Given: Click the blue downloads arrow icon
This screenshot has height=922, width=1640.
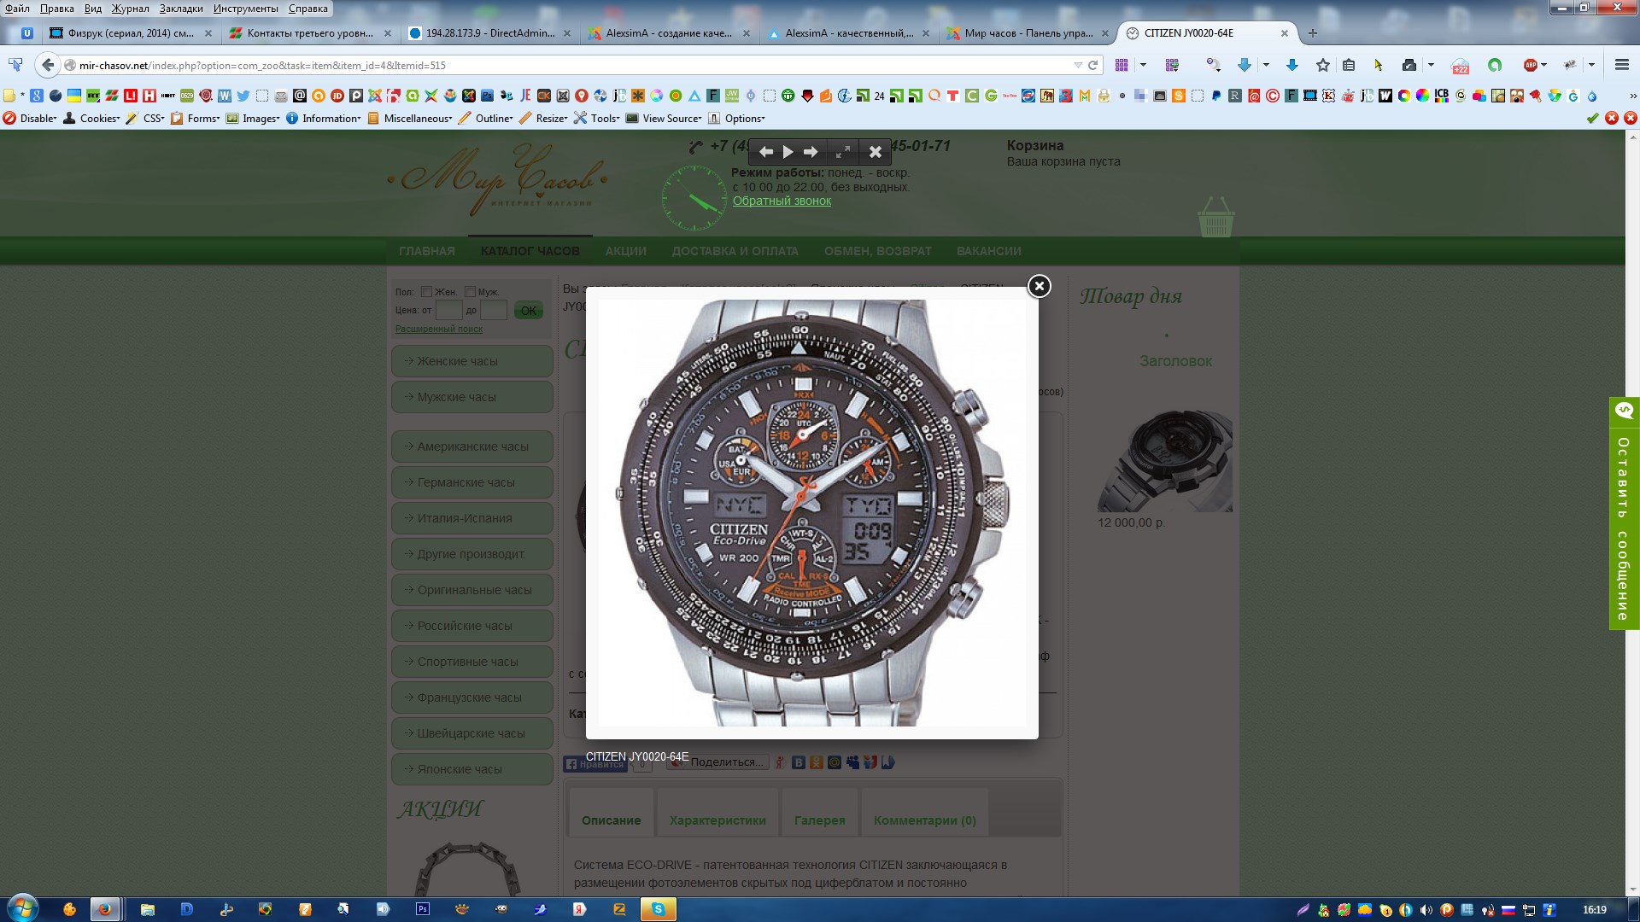Looking at the screenshot, I should tap(1291, 65).
